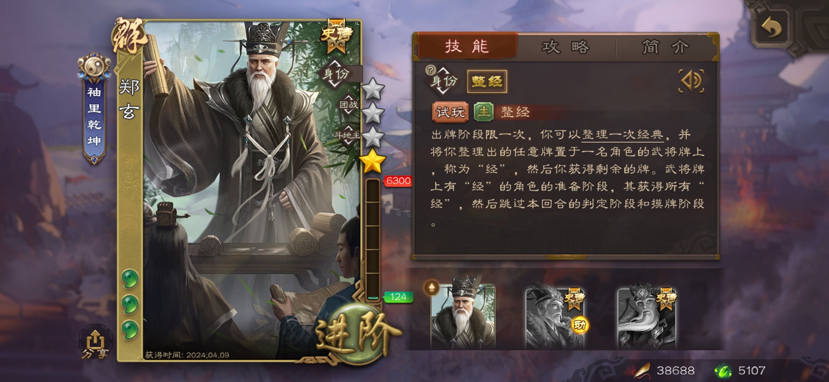Tap the share (分享) icon
Viewport: 829px width, 382px height.
click(x=94, y=344)
